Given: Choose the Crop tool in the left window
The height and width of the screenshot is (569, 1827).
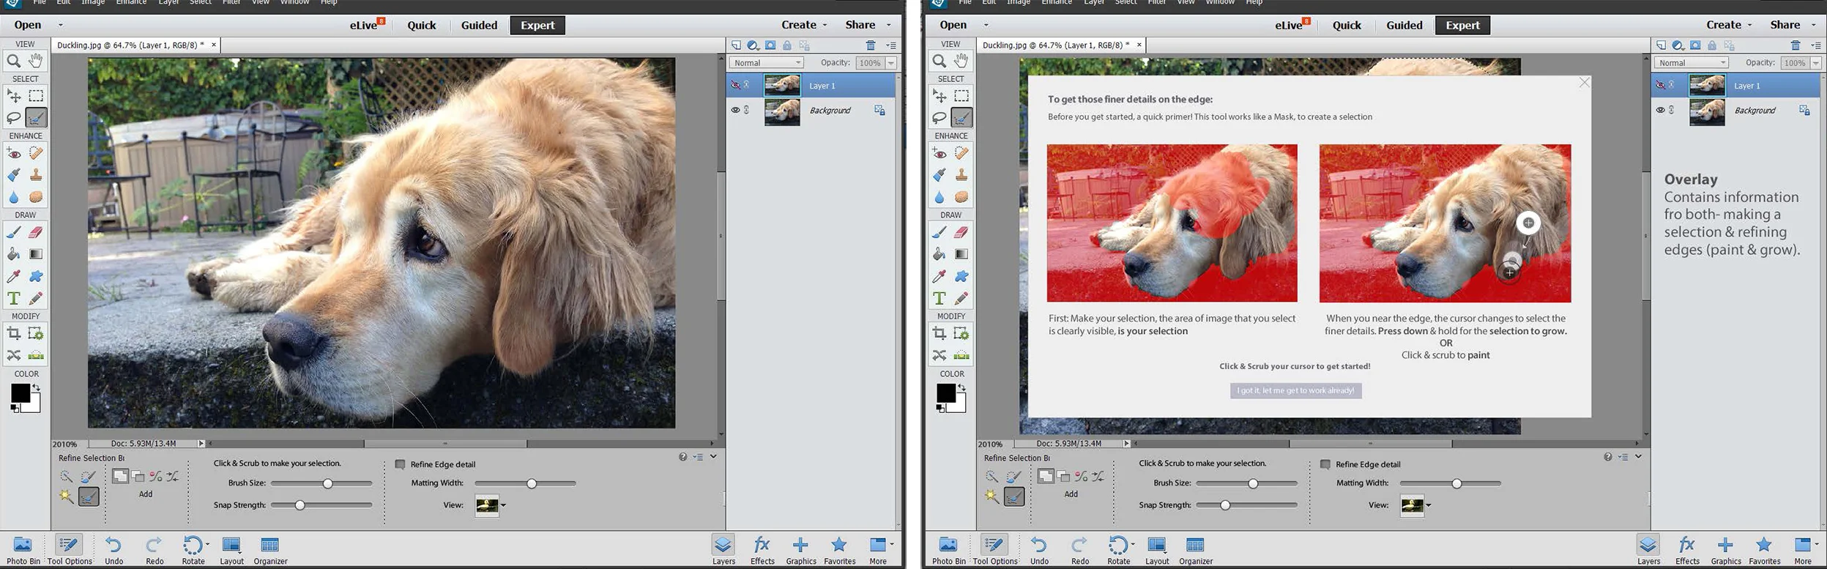Looking at the screenshot, I should coord(13,333).
